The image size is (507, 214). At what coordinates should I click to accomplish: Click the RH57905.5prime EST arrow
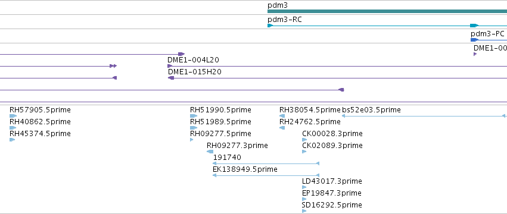tap(13, 116)
